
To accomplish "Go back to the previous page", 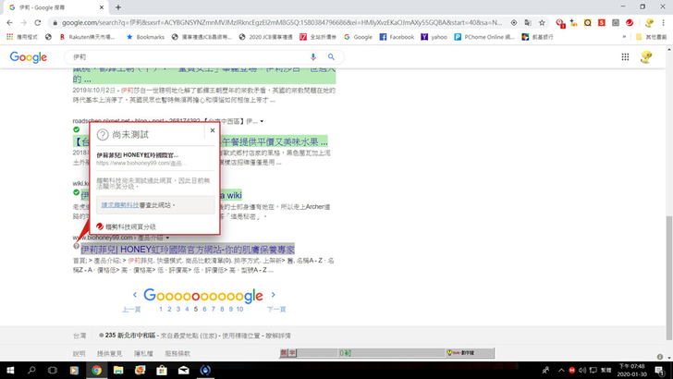I will 9,23.
